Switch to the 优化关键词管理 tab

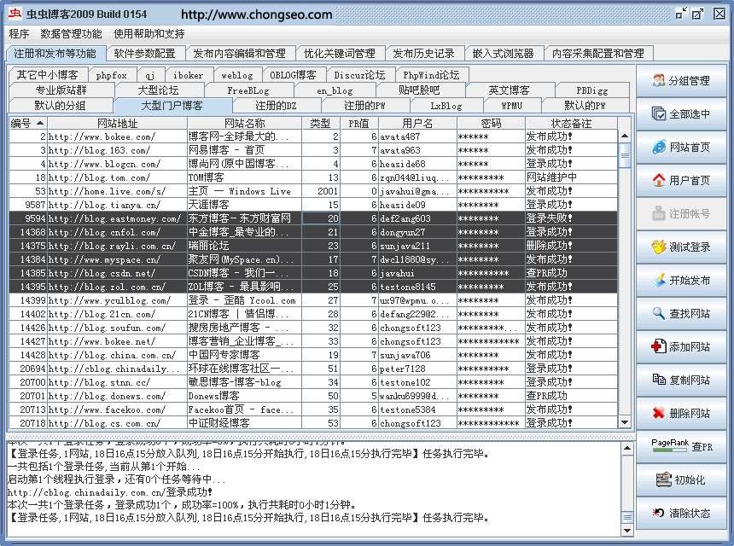click(x=340, y=54)
